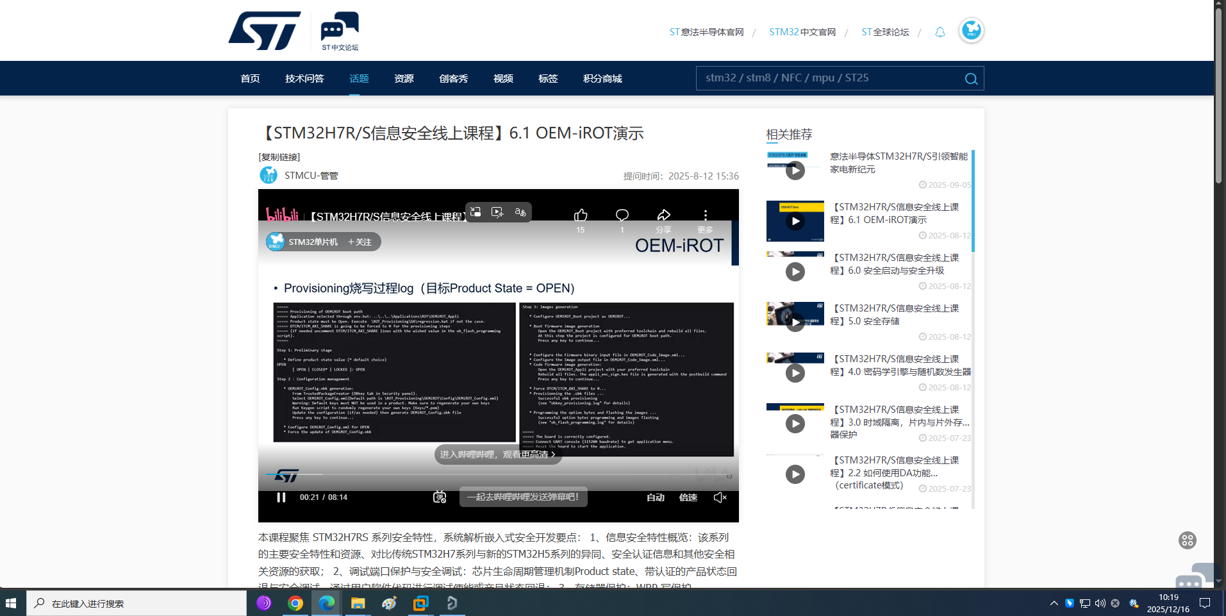Open the 自动 quality selector
Viewport: 1226px width, 616px height.
click(656, 497)
